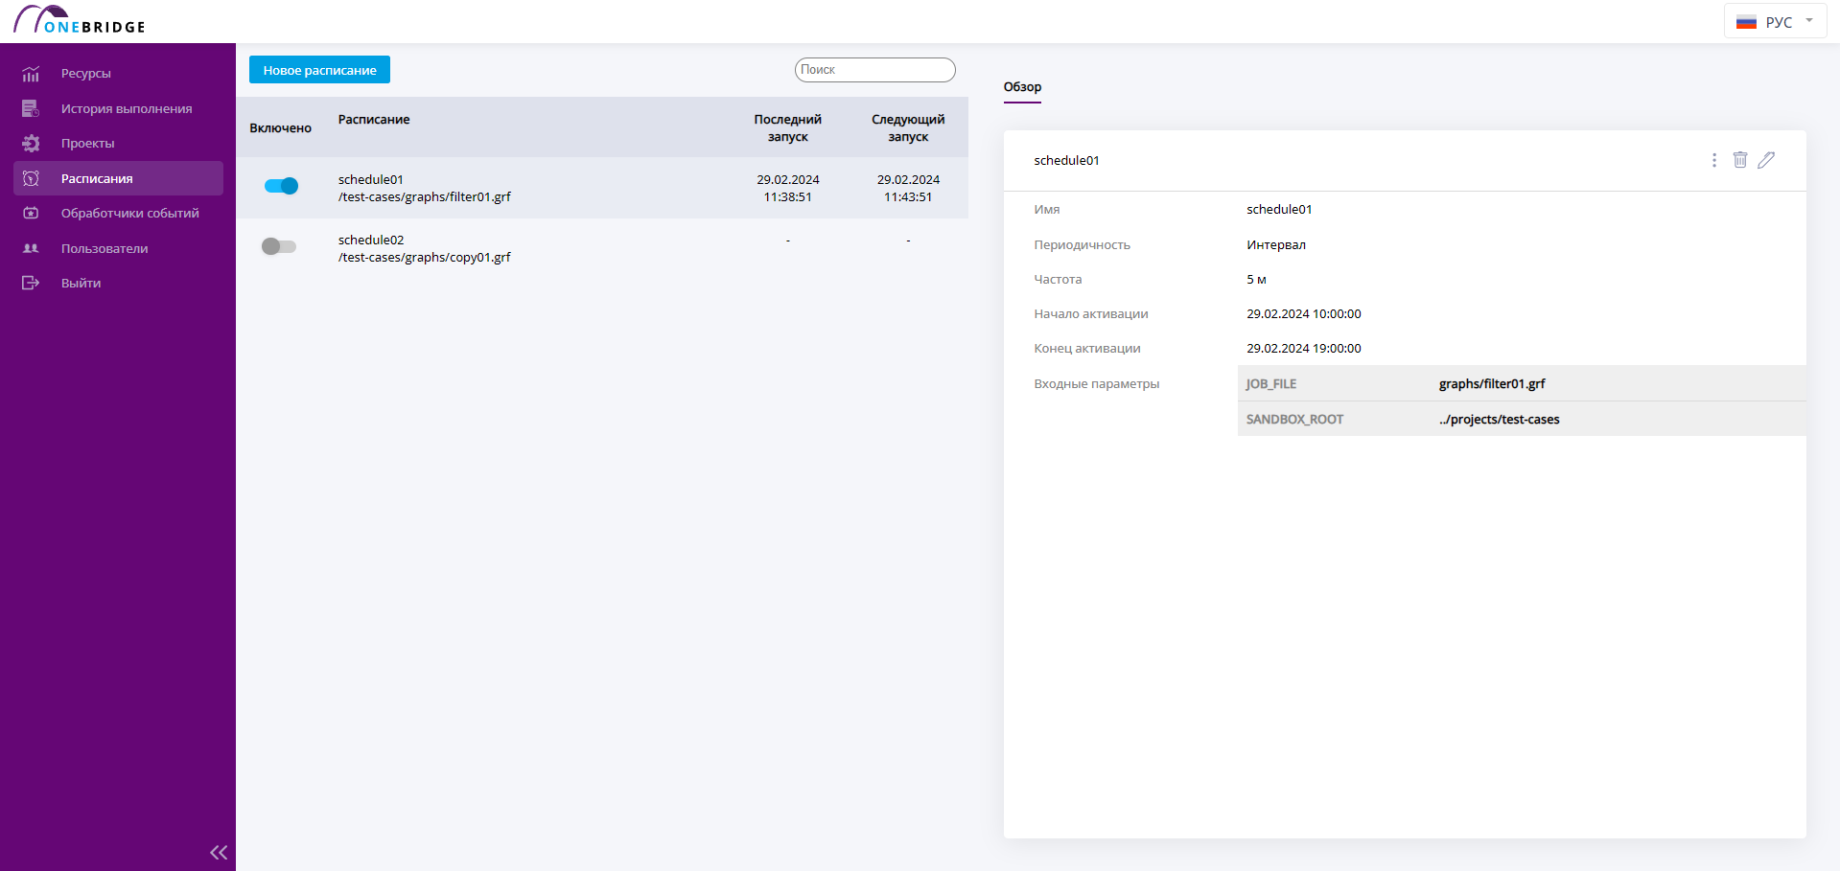The height and width of the screenshot is (871, 1840).
Task: Click the OneBridge logo
Action: click(x=79, y=19)
